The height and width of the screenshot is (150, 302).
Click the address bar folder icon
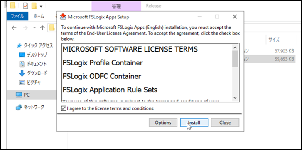coord(52,28)
